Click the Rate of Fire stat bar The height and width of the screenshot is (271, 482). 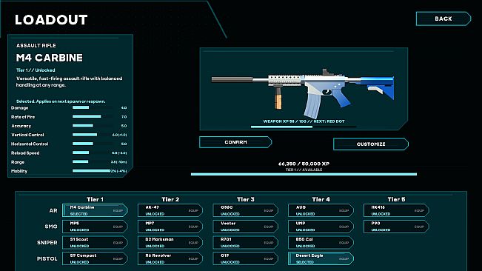point(93,116)
